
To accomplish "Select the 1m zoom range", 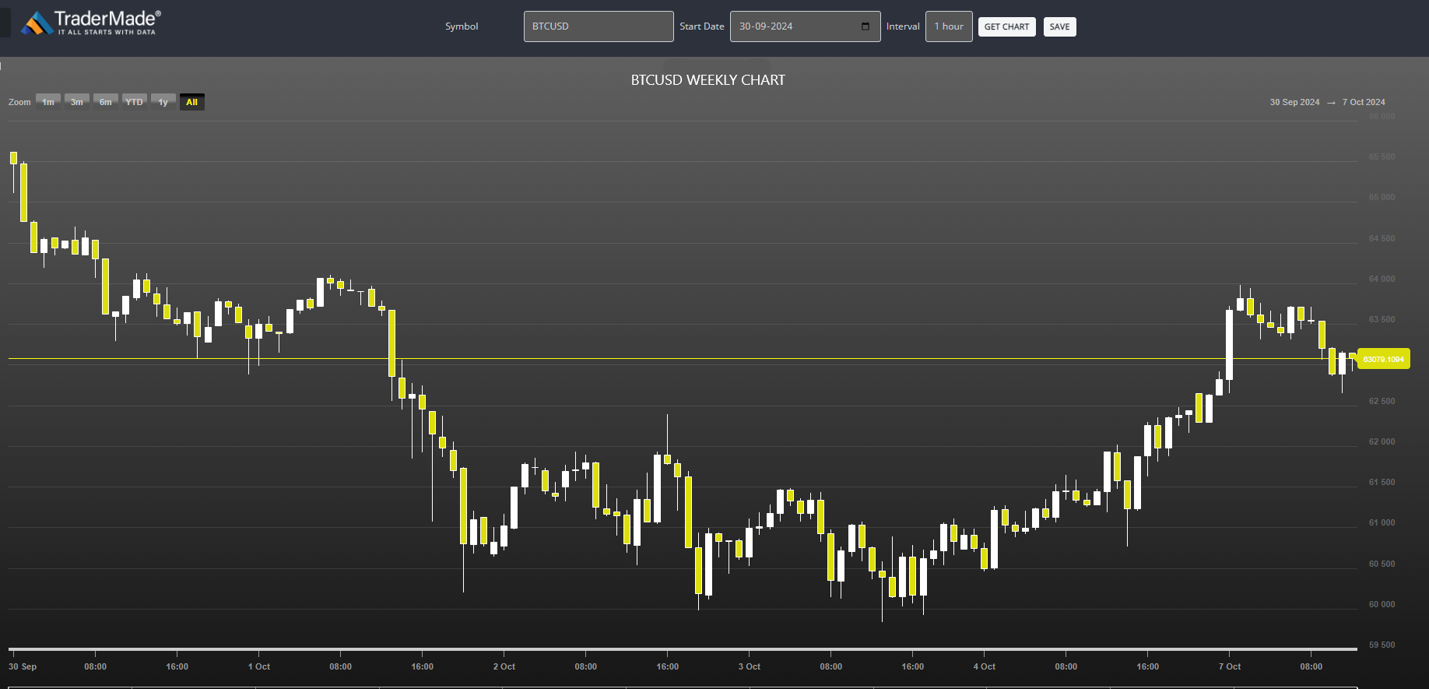I will pos(48,102).
